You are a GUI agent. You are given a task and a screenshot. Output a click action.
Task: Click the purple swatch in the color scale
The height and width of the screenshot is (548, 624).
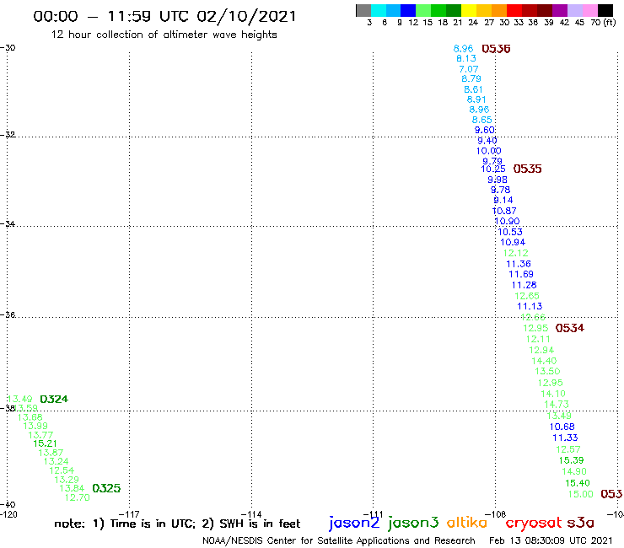(560, 10)
